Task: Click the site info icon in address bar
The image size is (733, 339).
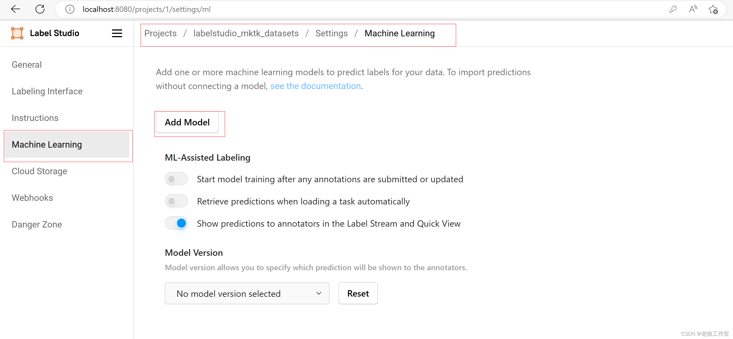Action: coord(70,9)
